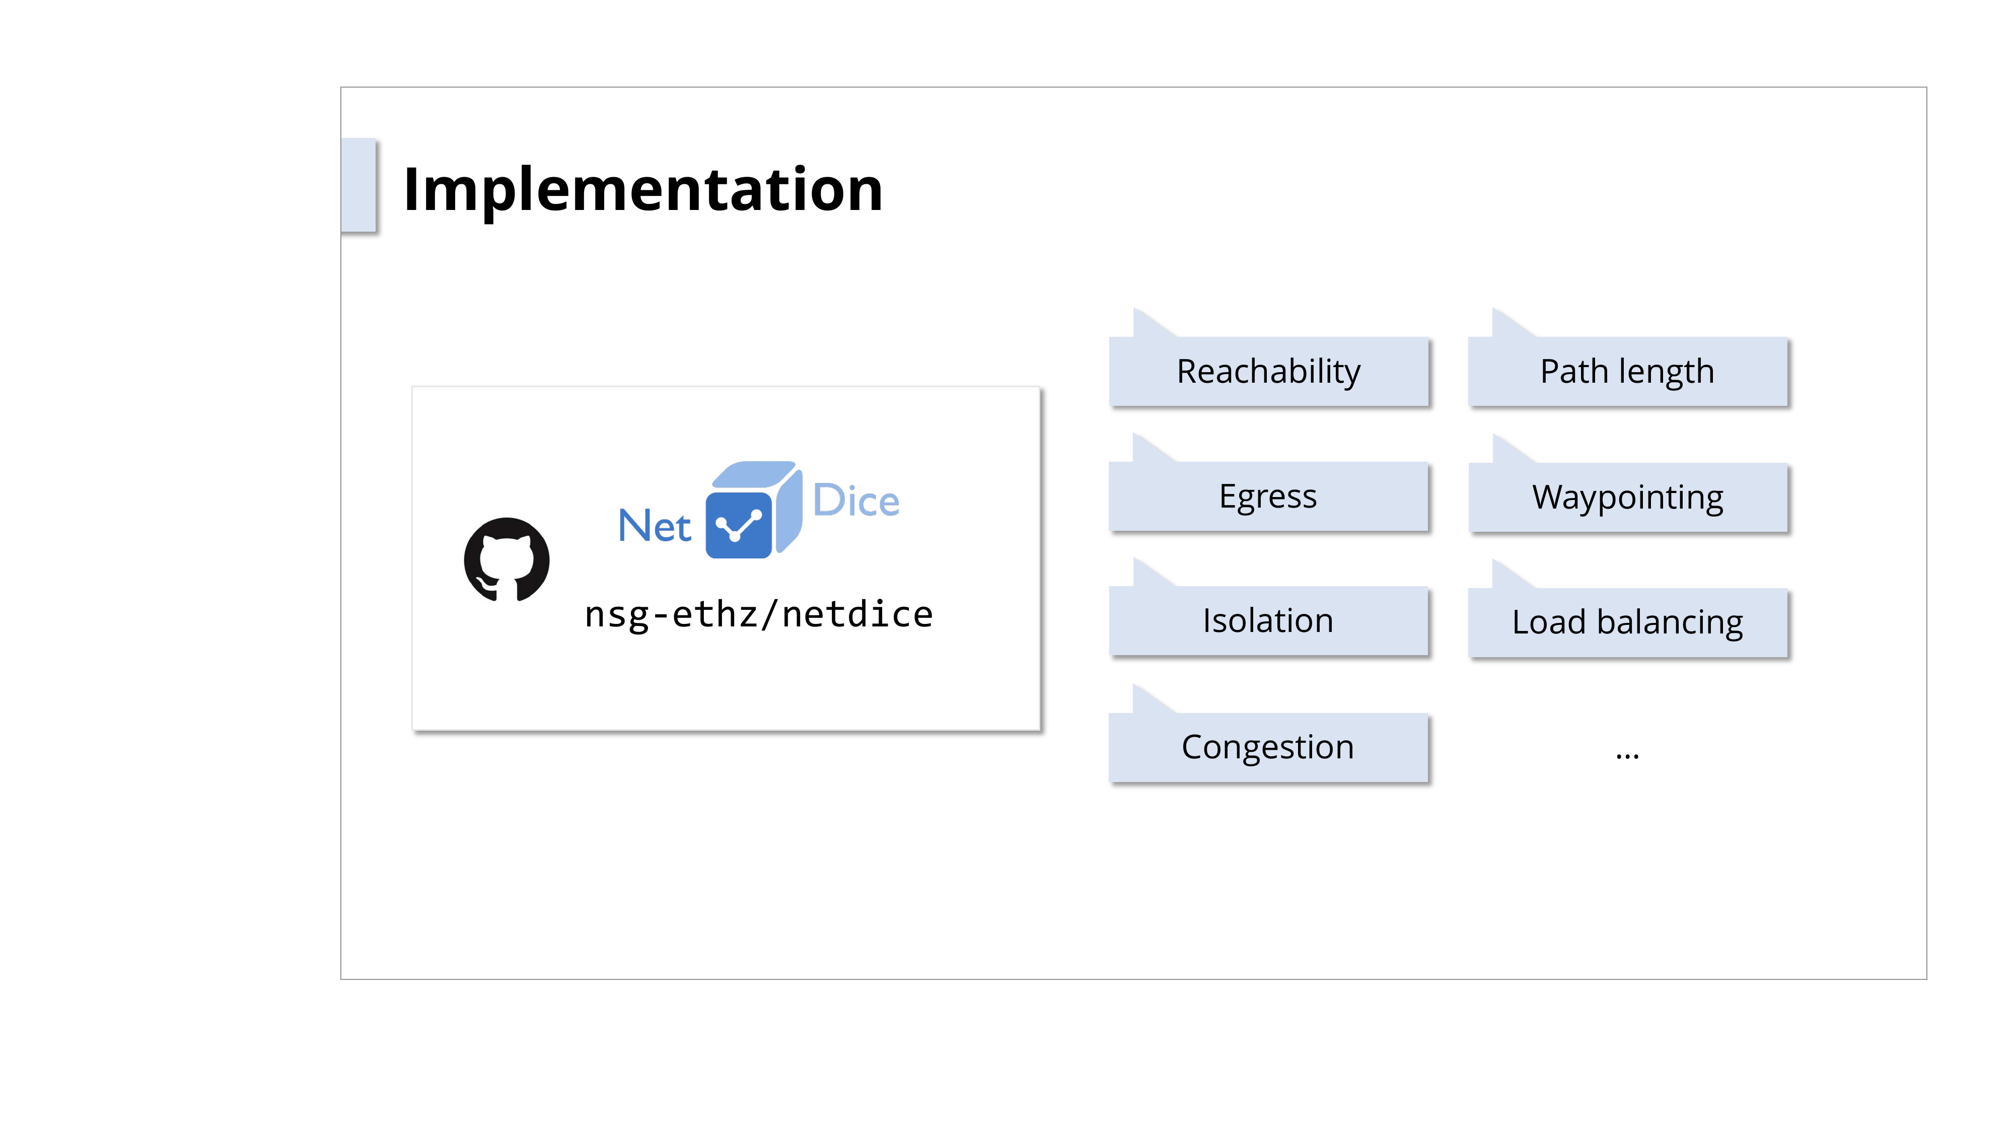Click the Egress property tag
The height and width of the screenshot is (1133, 2014).
coord(1268,497)
